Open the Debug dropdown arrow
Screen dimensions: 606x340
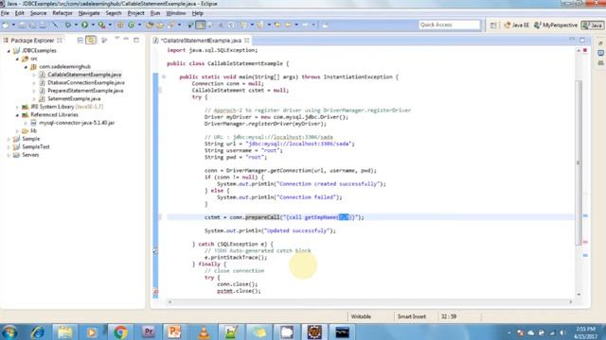click(x=76, y=25)
